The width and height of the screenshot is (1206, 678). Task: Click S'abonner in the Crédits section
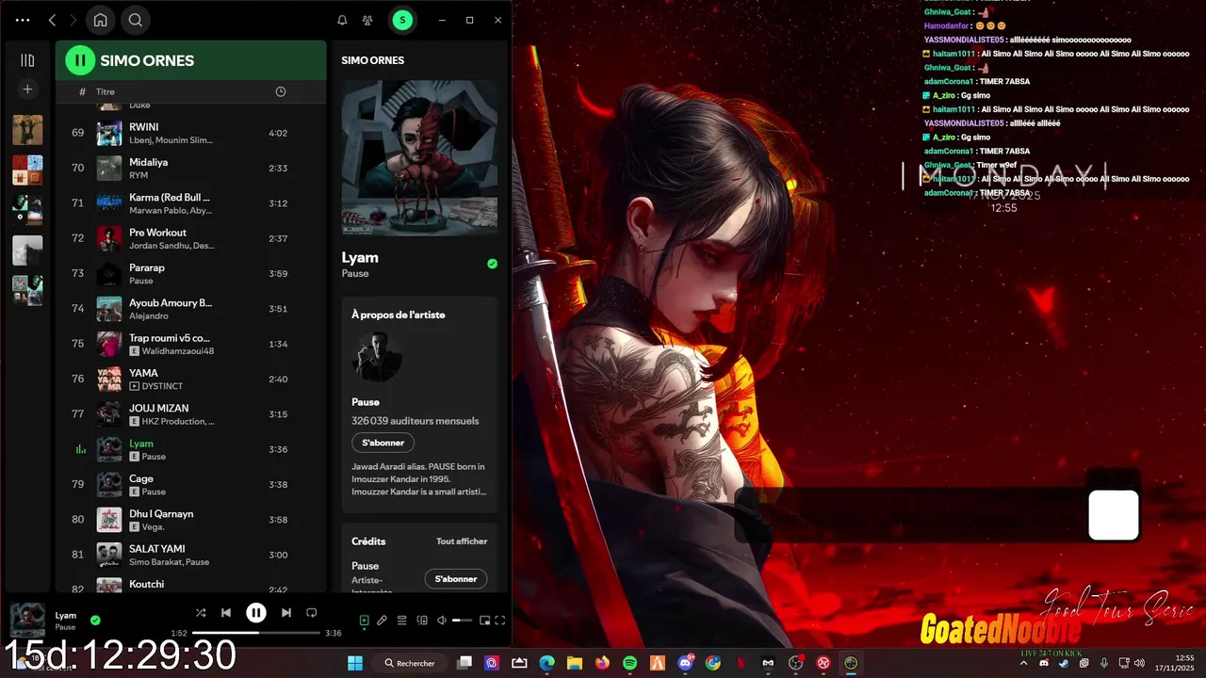456,578
